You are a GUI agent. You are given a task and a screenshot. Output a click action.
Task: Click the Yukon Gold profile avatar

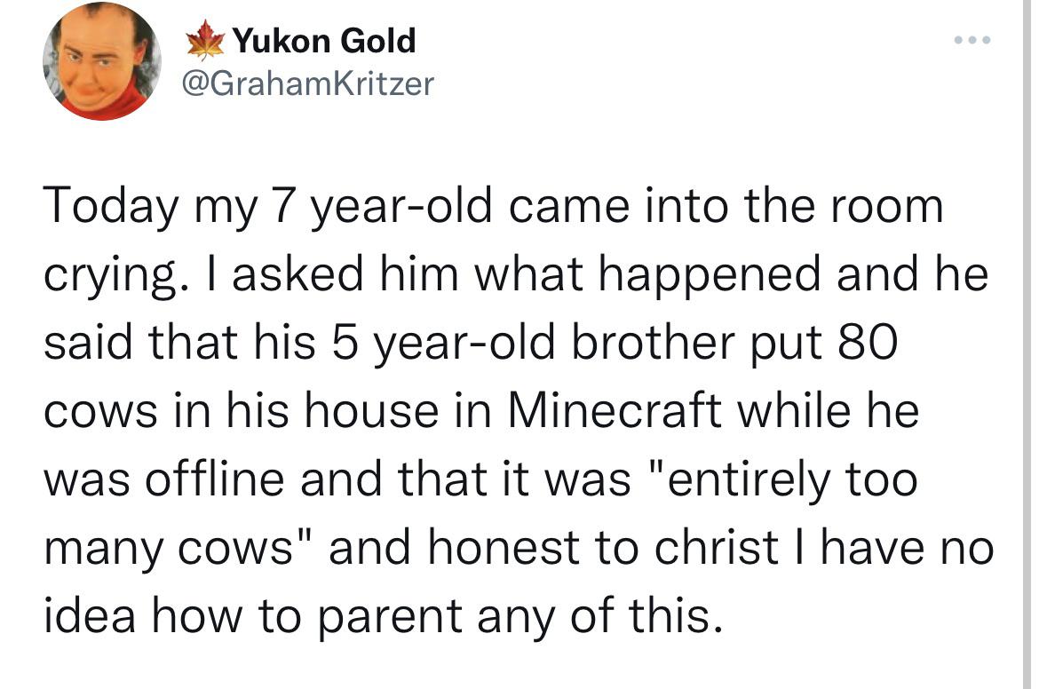[102, 61]
